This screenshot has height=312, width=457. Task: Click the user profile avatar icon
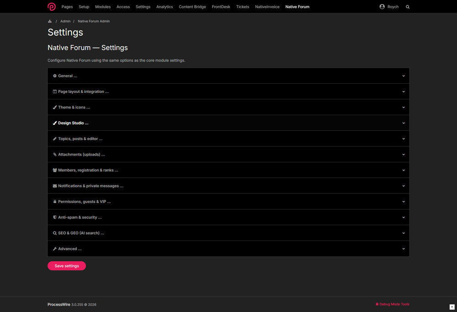pos(382,6)
